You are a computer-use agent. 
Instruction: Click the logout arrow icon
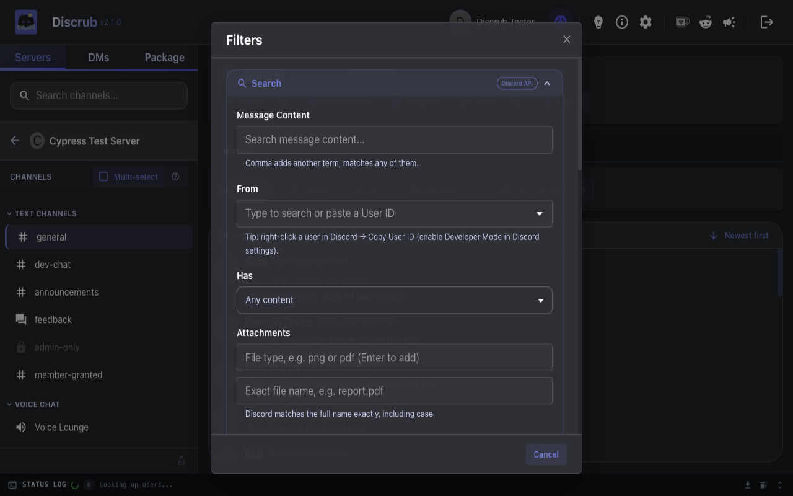(766, 22)
